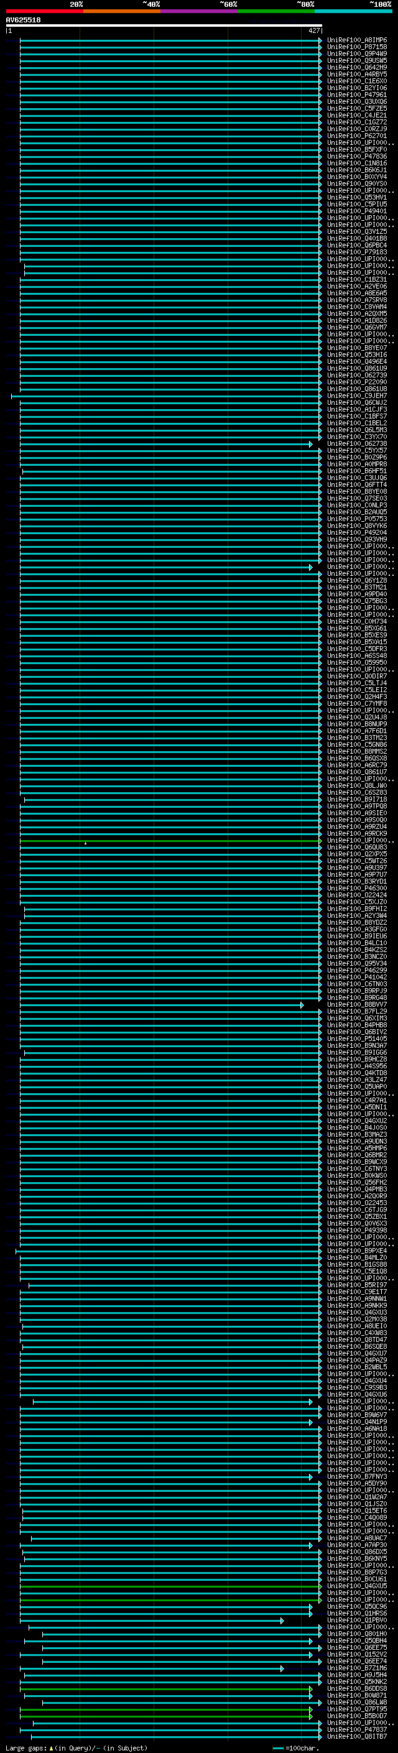This screenshot has height=1753, width=398.
Task: Select hit label UniRef100_C5FZE5
Action: [356, 108]
